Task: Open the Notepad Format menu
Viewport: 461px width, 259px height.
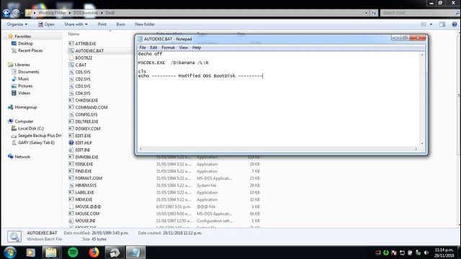Action: pos(168,47)
